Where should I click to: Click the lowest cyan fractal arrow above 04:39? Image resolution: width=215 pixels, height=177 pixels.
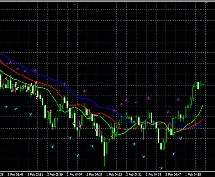pos(161,168)
